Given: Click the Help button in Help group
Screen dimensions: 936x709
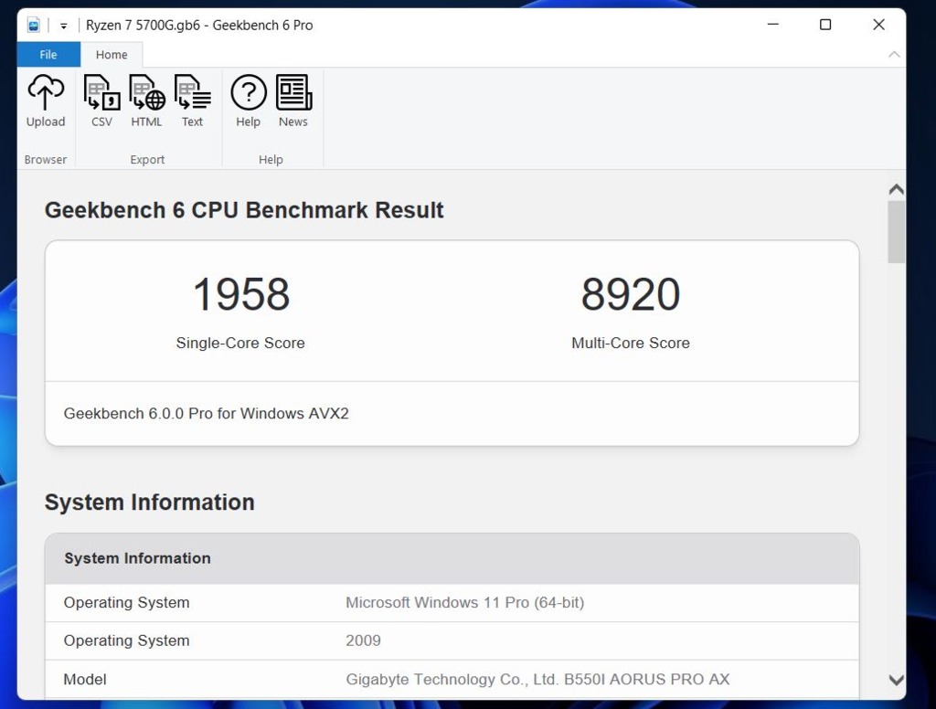Looking at the screenshot, I should tap(248, 101).
